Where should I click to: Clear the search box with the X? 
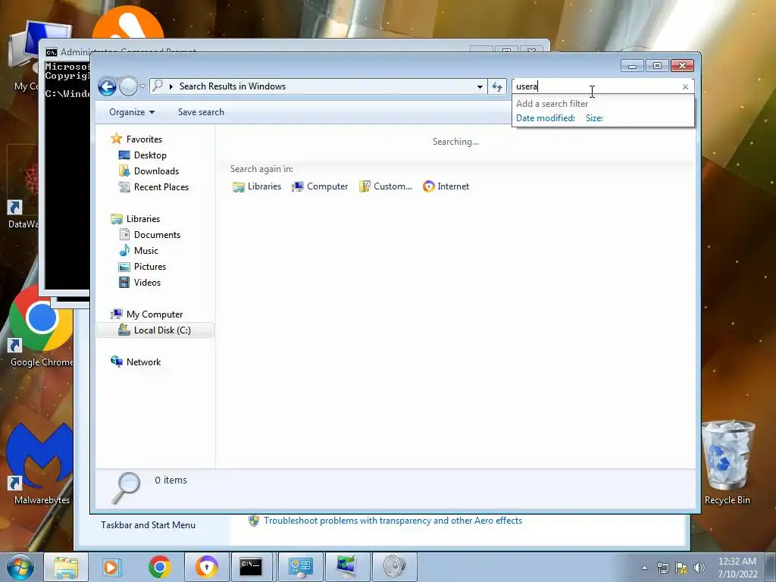tap(685, 86)
